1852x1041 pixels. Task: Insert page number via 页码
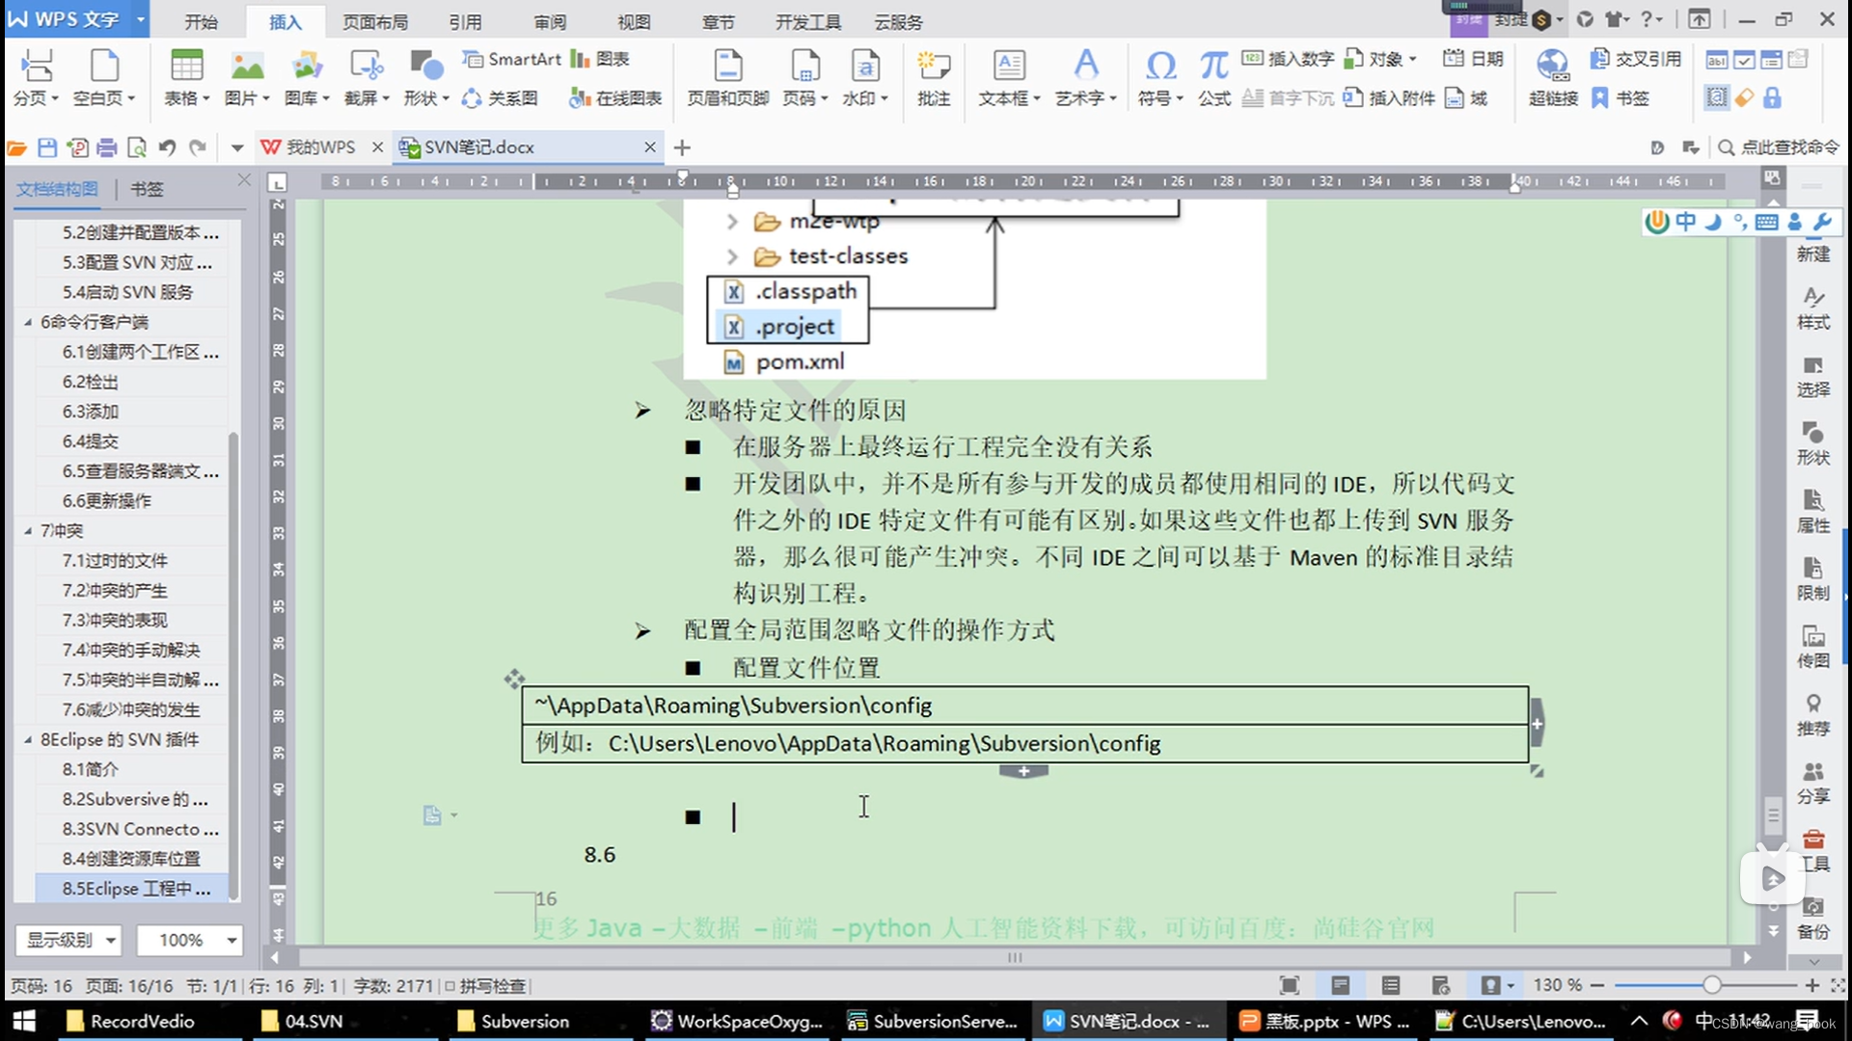[x=804, y=77]
